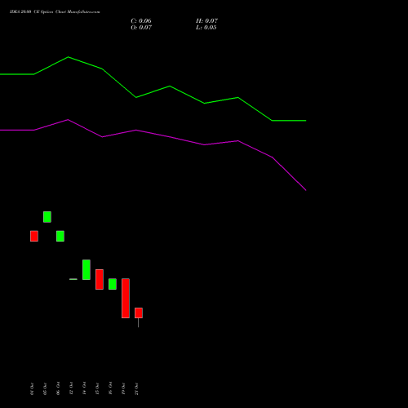Click the '12 Oct' date axis label

71,388
